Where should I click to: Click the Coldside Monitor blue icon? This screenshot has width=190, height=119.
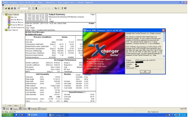click(9, 22)
